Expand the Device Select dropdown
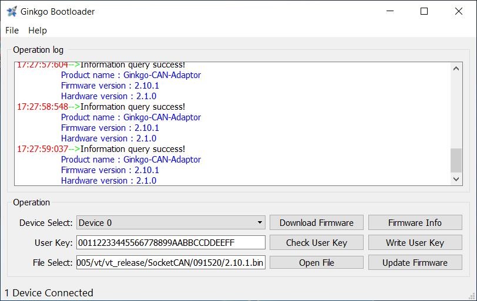Screen dimensions: 477x301 click(x=171, y=222)
